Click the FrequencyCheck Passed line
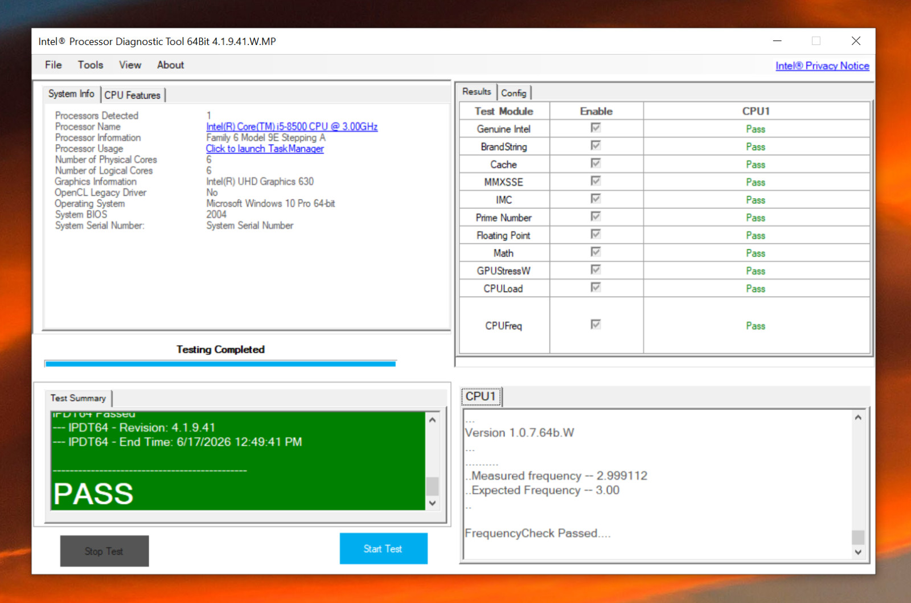 (x=537, y=534)
